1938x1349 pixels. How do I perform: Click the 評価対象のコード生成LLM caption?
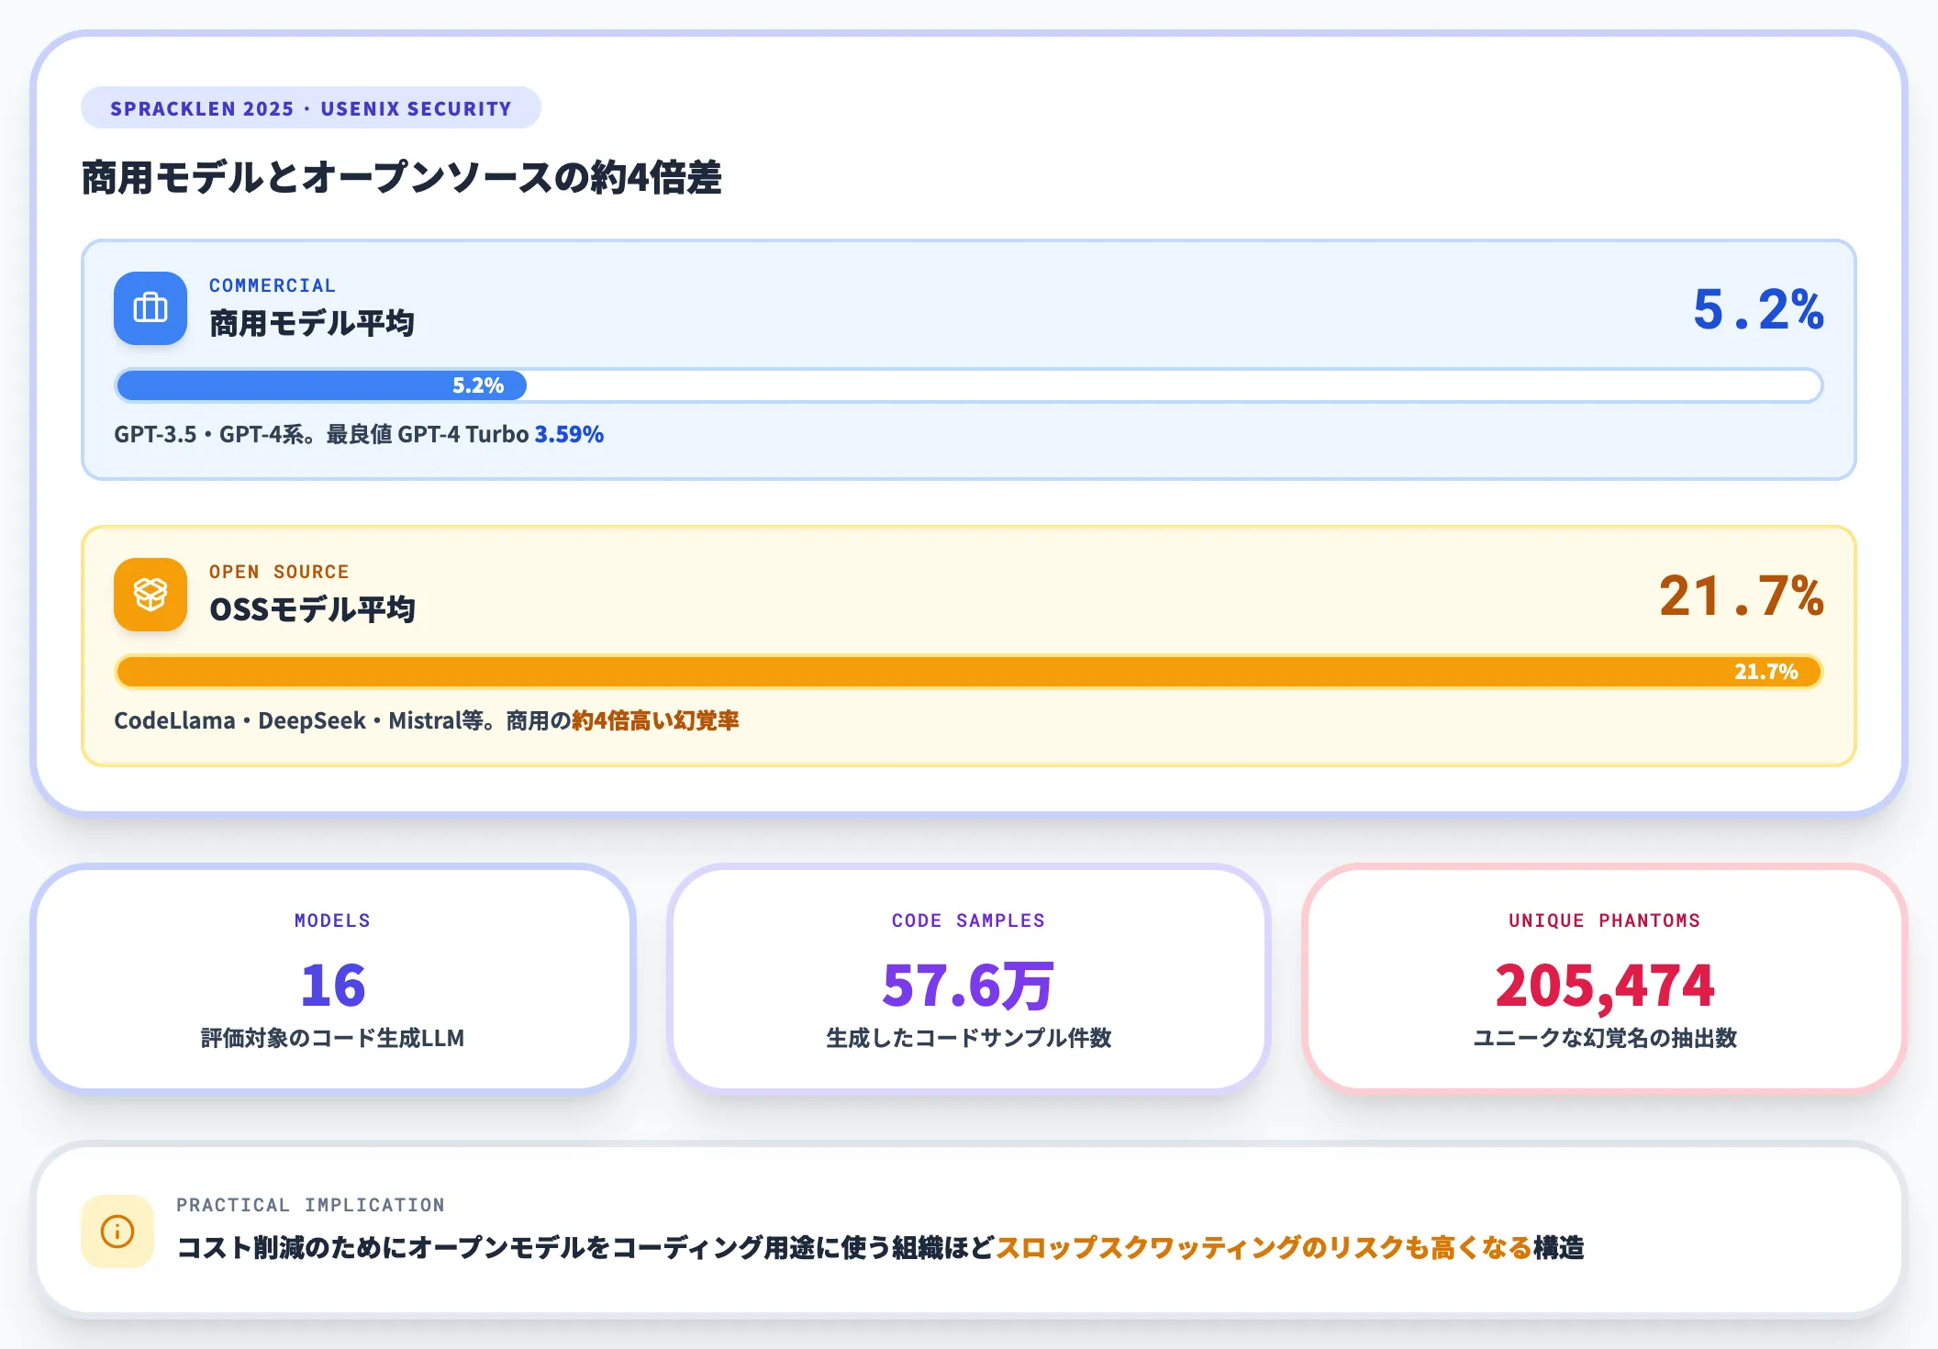pyautogui.click(x=332, y=1038)
